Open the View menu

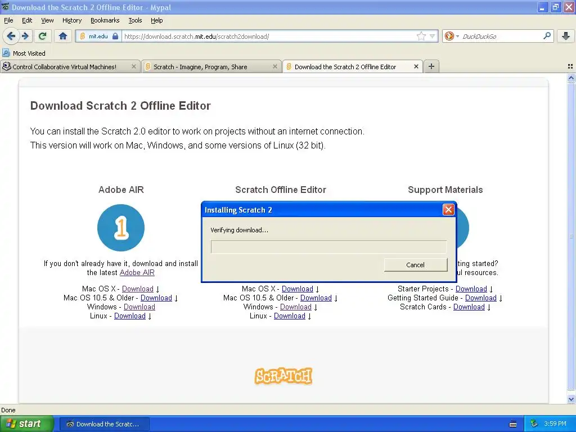pos(47,20)
